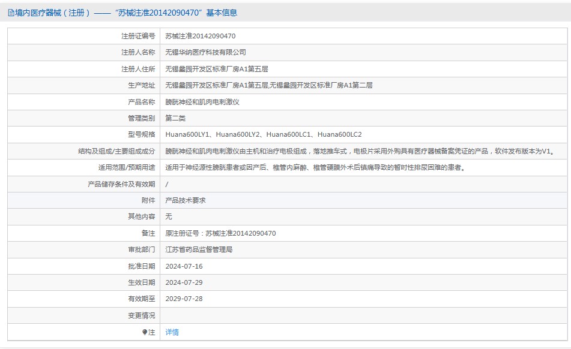Click the empty 变更情况 value cell
This screenshot has height=349, width=571.
click(363, 315)
